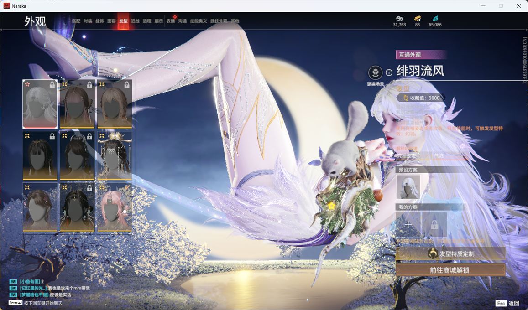Select the pink-haired hairstyle thumbnail
The image size is (528, 310).
click(114, 207)
